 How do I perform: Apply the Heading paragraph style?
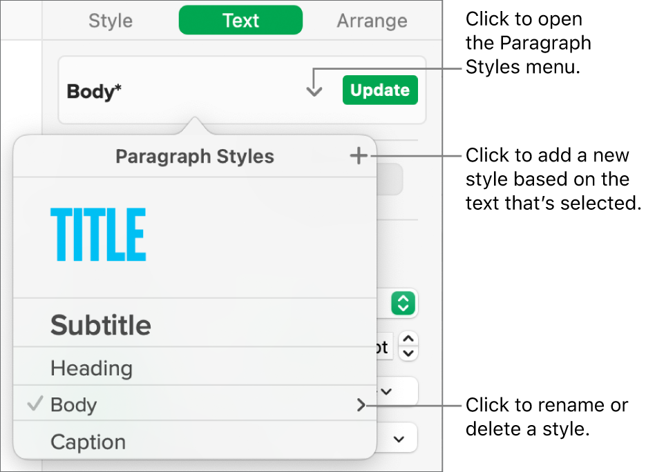point(91,368)
